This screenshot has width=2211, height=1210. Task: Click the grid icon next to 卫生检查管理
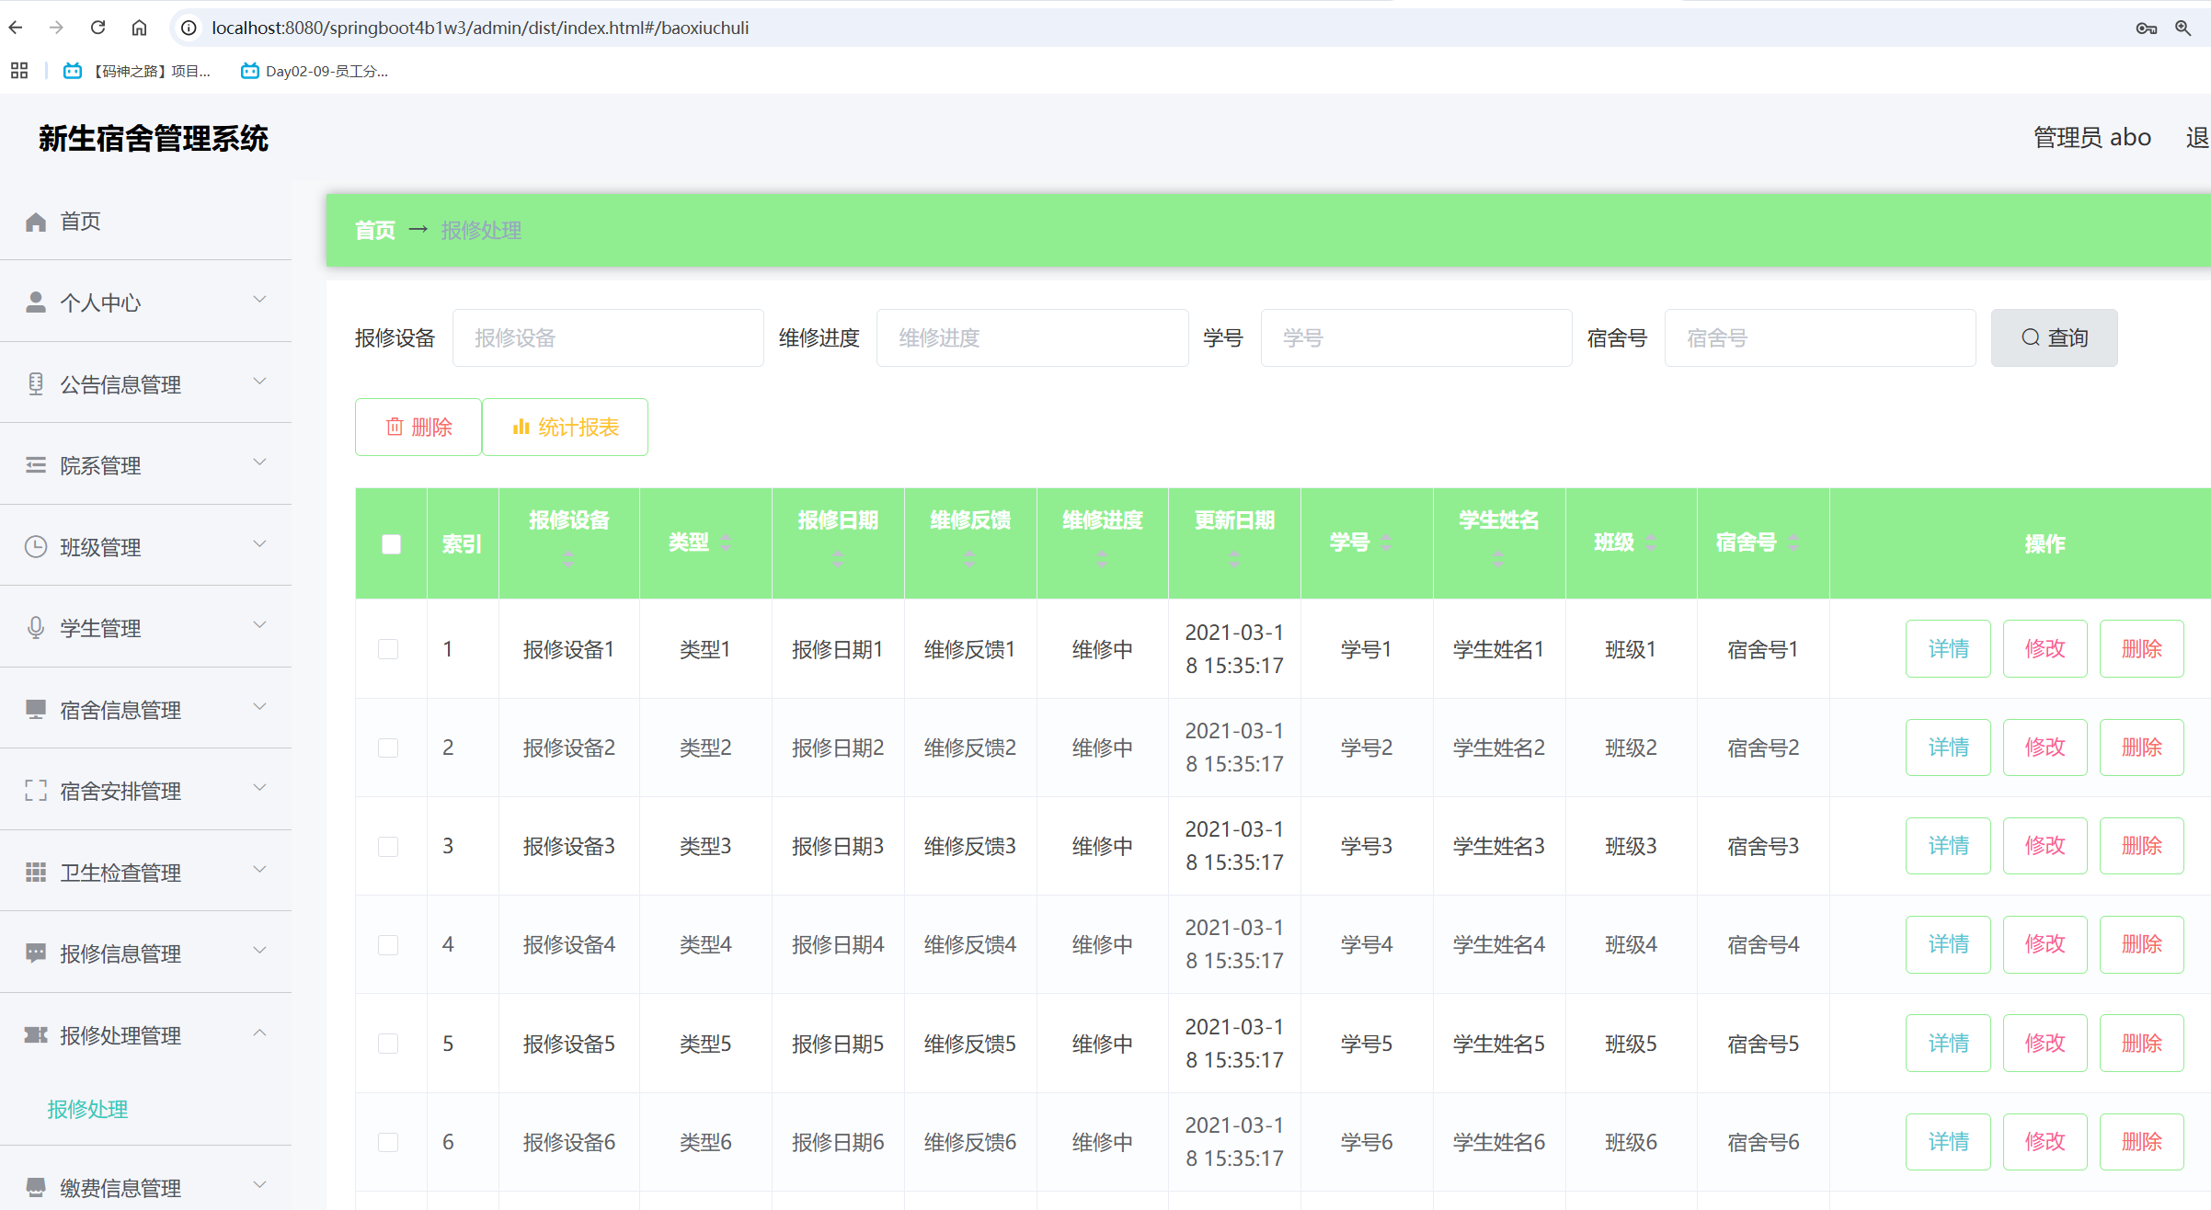36,872
